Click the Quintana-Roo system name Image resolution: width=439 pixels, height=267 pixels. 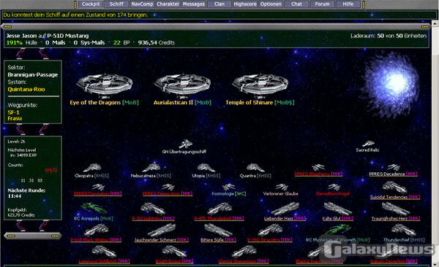click(x=26, y=90)
